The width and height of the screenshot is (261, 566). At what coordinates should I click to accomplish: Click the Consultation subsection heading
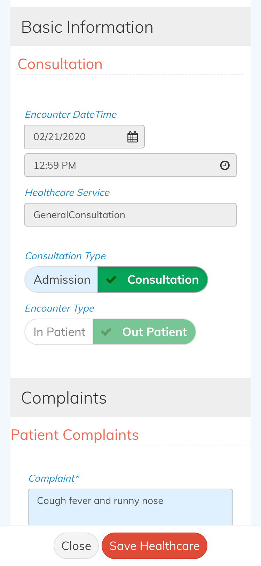60,64
